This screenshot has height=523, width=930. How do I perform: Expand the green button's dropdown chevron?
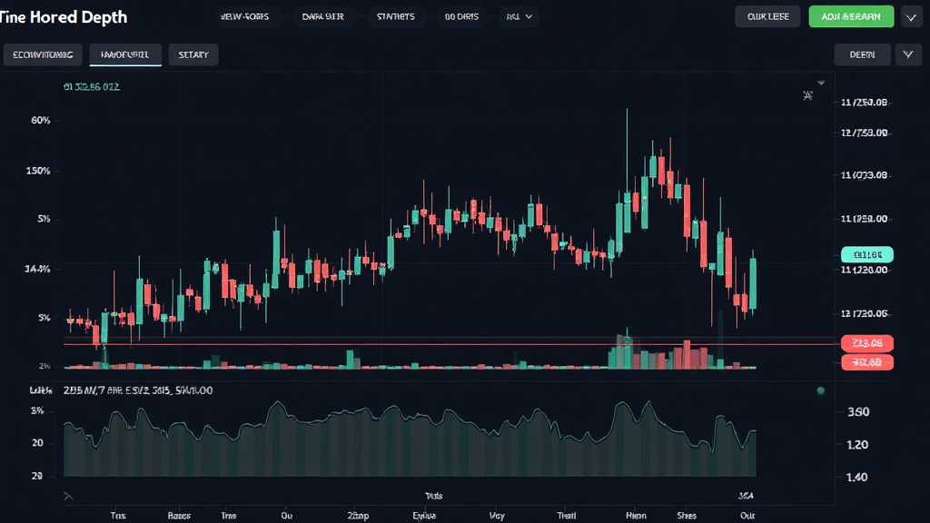tap(909, 15)
